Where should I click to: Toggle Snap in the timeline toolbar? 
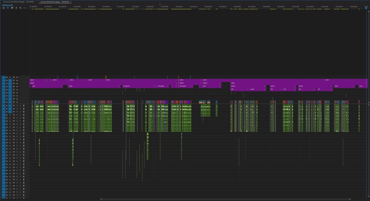(8, 8)
